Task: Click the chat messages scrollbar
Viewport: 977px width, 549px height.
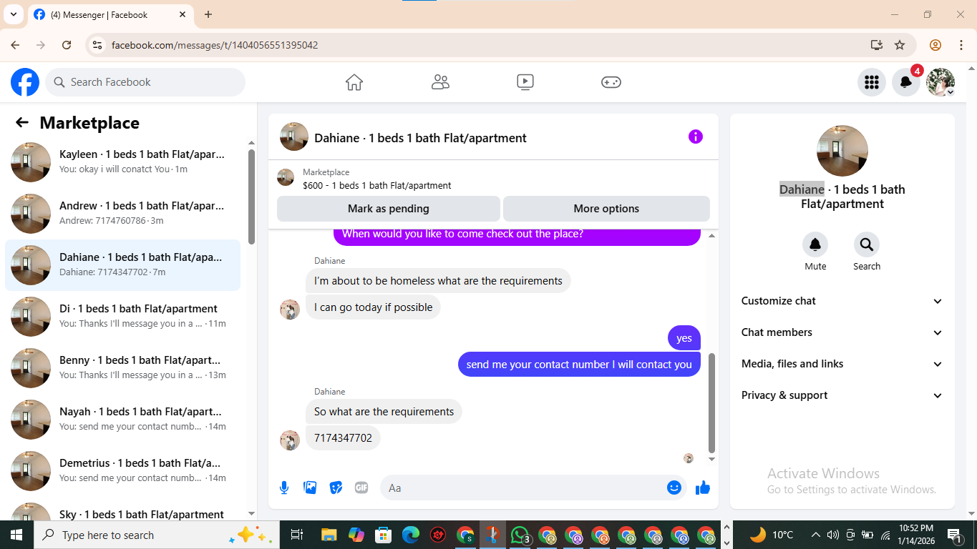Action: coord(711,402)
